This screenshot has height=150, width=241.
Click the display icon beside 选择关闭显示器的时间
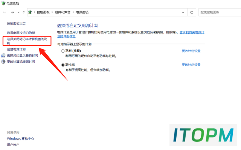(x=3, y=55)
